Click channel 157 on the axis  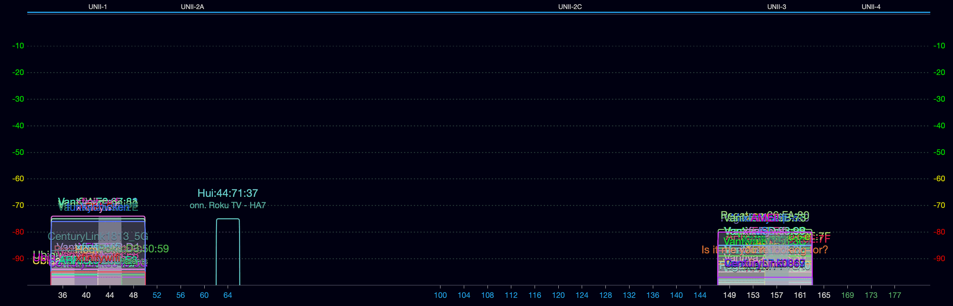pyautogui.click(x=777, y=295)
